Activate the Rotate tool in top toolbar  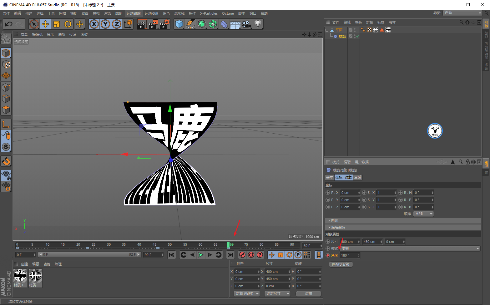(x=68, y=24)
